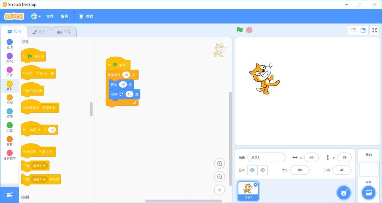Click the x position field -144
The image size is (382, 203).
[x=311, y=157]
